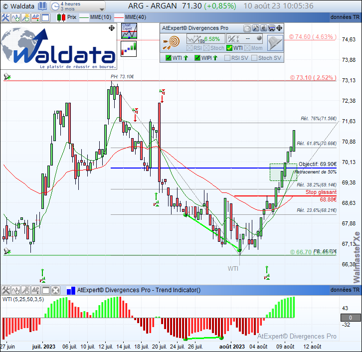Click the WTI (5,25,50,3,5) parameters label

point(23,299)
